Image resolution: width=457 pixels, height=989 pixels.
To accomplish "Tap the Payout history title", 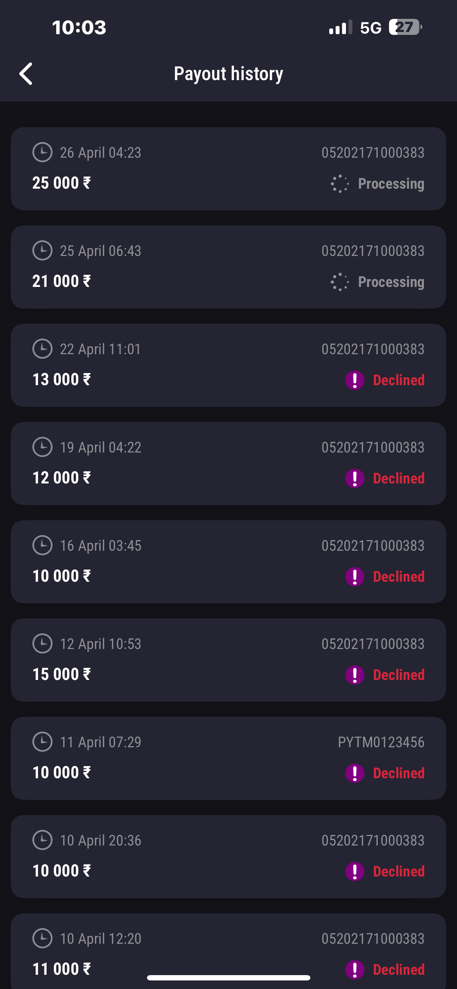I will click(x=228, y=73).
